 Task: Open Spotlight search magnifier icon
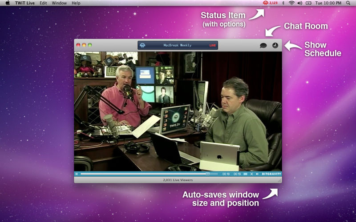point(348,3)
